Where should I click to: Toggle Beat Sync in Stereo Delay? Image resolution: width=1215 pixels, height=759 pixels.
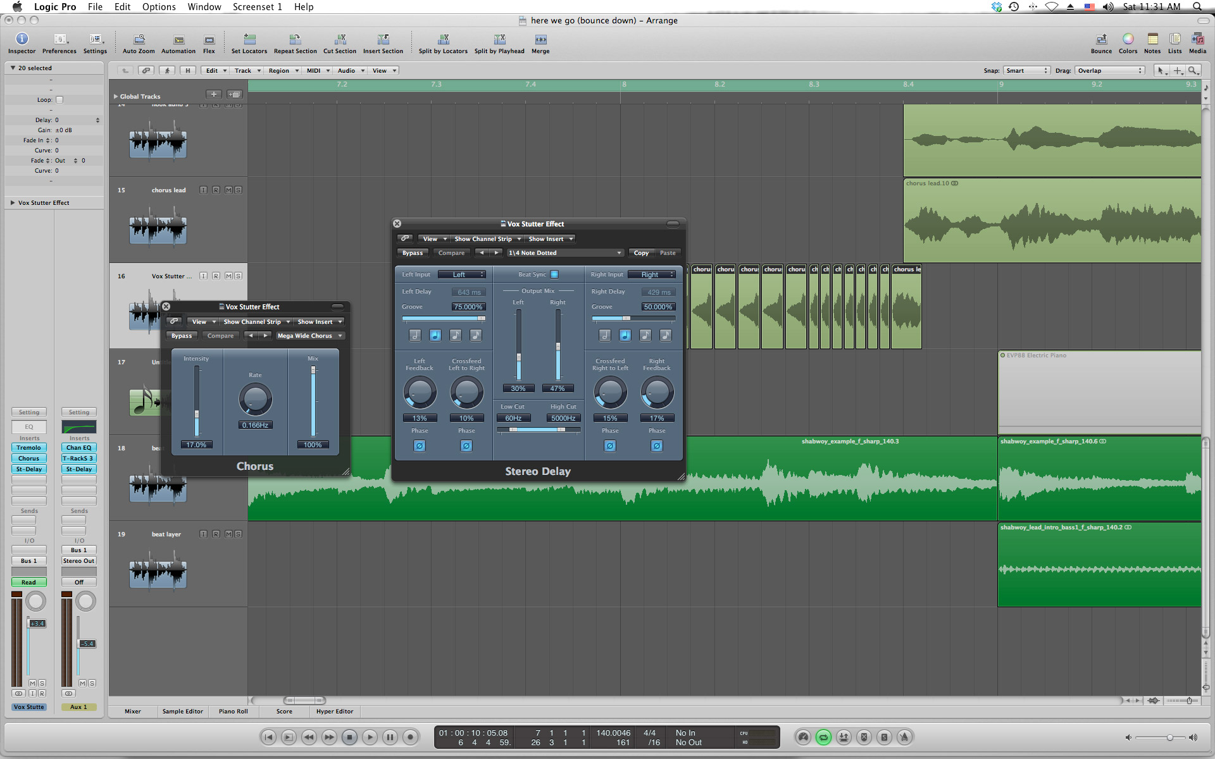pos(554,275)
